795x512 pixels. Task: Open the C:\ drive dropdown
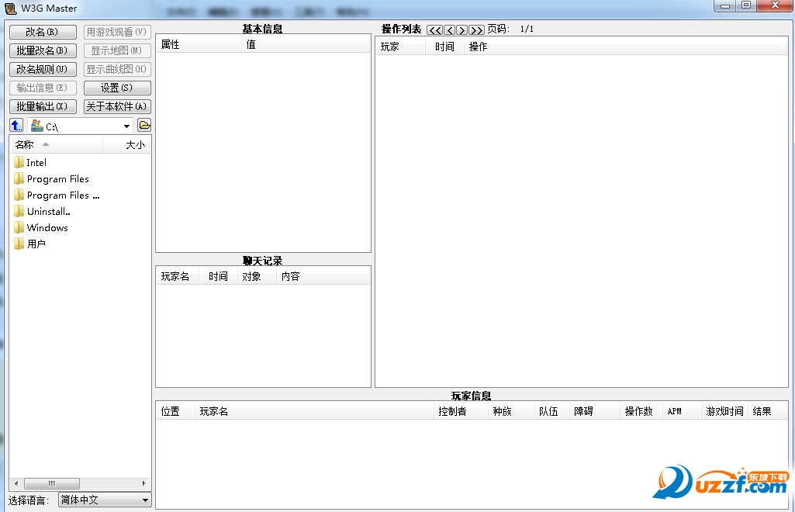126,126
